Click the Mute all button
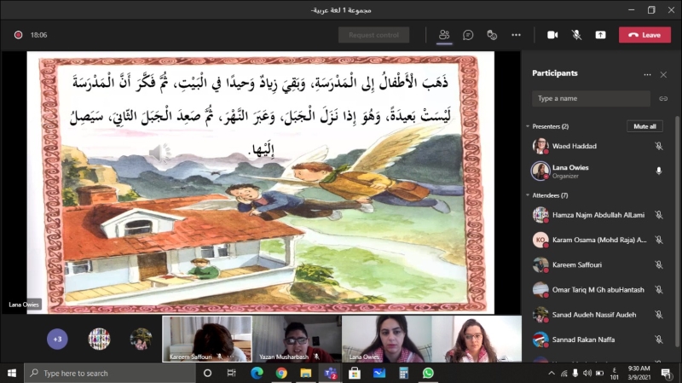The width and height of the screenshot is (682, 383). [644, 126]
